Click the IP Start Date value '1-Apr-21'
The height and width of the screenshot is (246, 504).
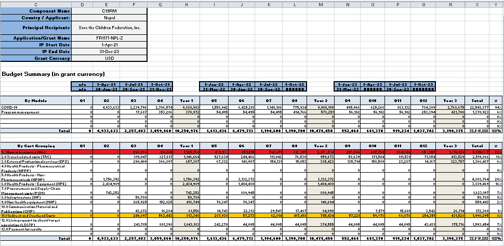click(109, 45)
